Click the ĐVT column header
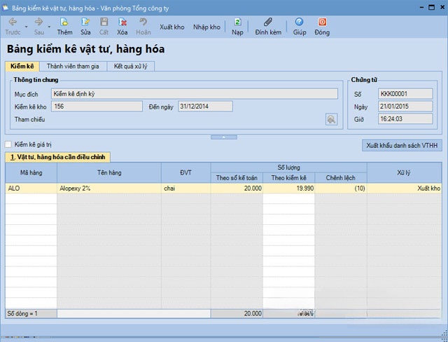 pos(185,172)
